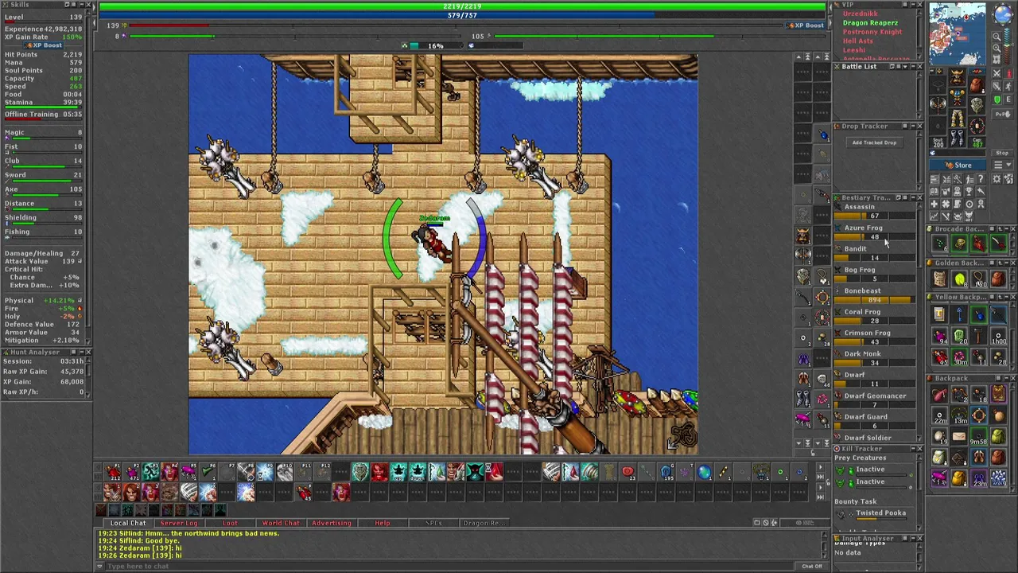Click the minimap view
This screenshot has height=573, width=1018.
point(958,33)
